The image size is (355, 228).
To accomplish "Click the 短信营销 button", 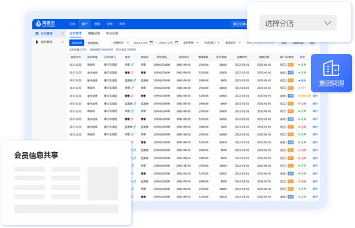I will [x=93, y=43].
